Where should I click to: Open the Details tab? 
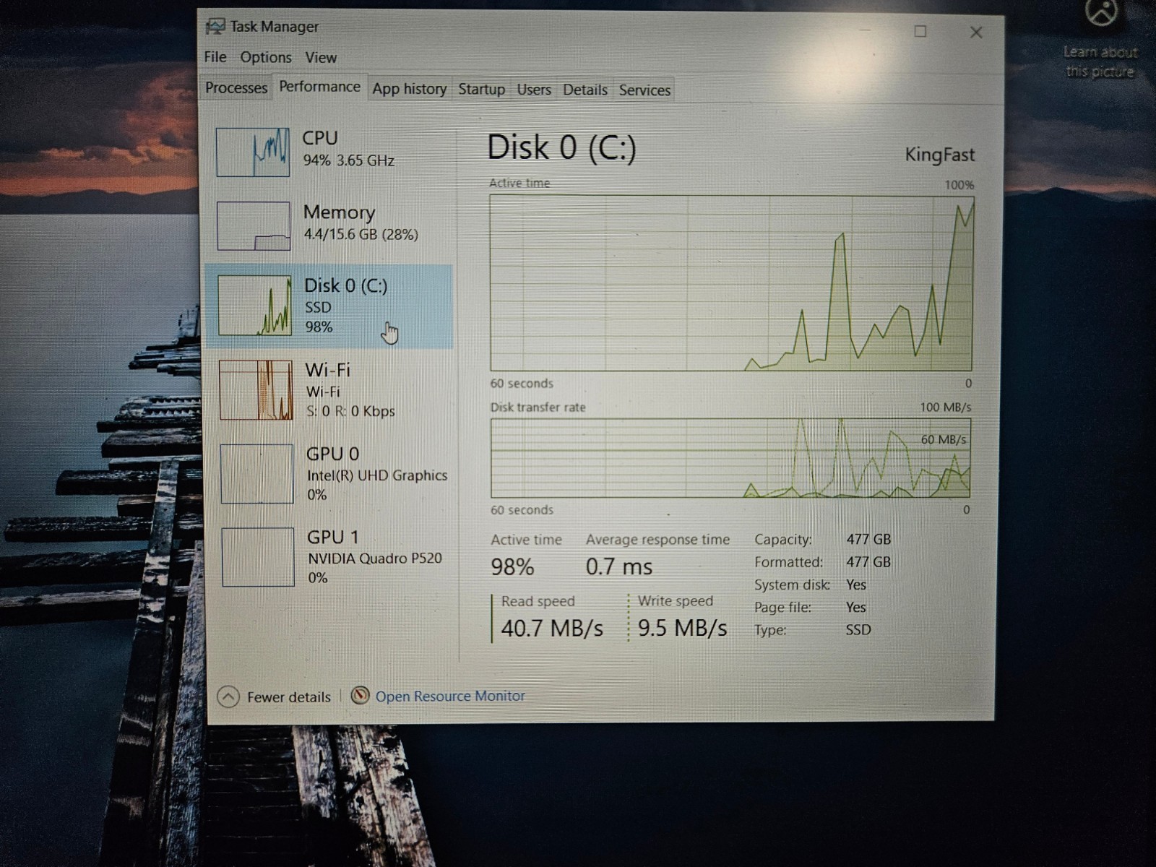coord(585,90)
